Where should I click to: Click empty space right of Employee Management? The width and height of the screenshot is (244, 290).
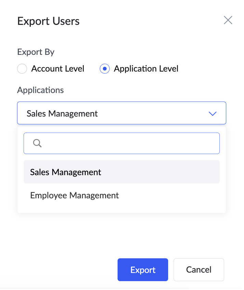[171, 196]
